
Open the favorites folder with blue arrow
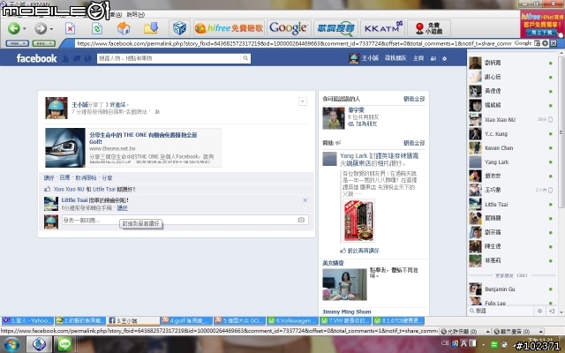pyautogui.click(x=151, y=28)
